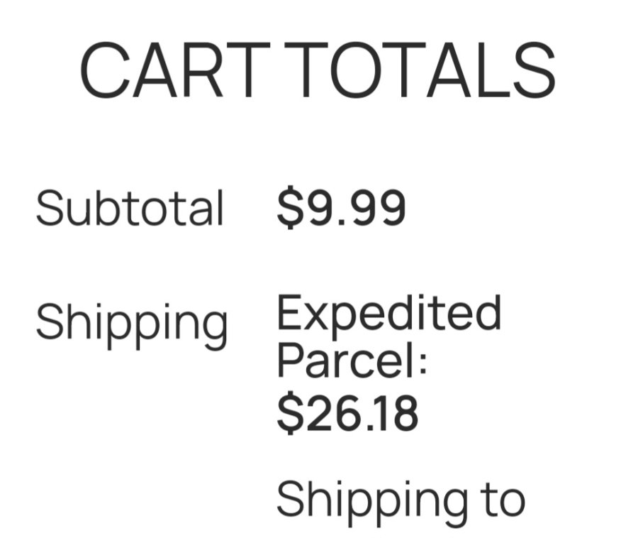Click the CART TOTALS heading
This screenshot has width=638, height=538.
coord(317,71)
